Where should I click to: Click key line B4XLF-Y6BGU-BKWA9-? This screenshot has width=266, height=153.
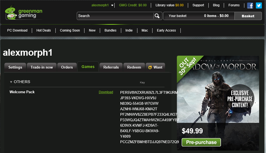pyautogui.click(x=140, y=131)
